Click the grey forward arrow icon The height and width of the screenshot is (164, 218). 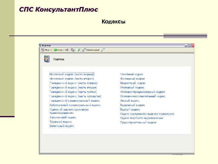[67, 50]
